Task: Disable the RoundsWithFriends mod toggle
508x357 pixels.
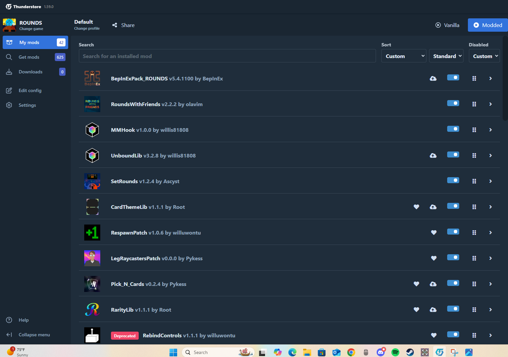Action: (453, 103)
